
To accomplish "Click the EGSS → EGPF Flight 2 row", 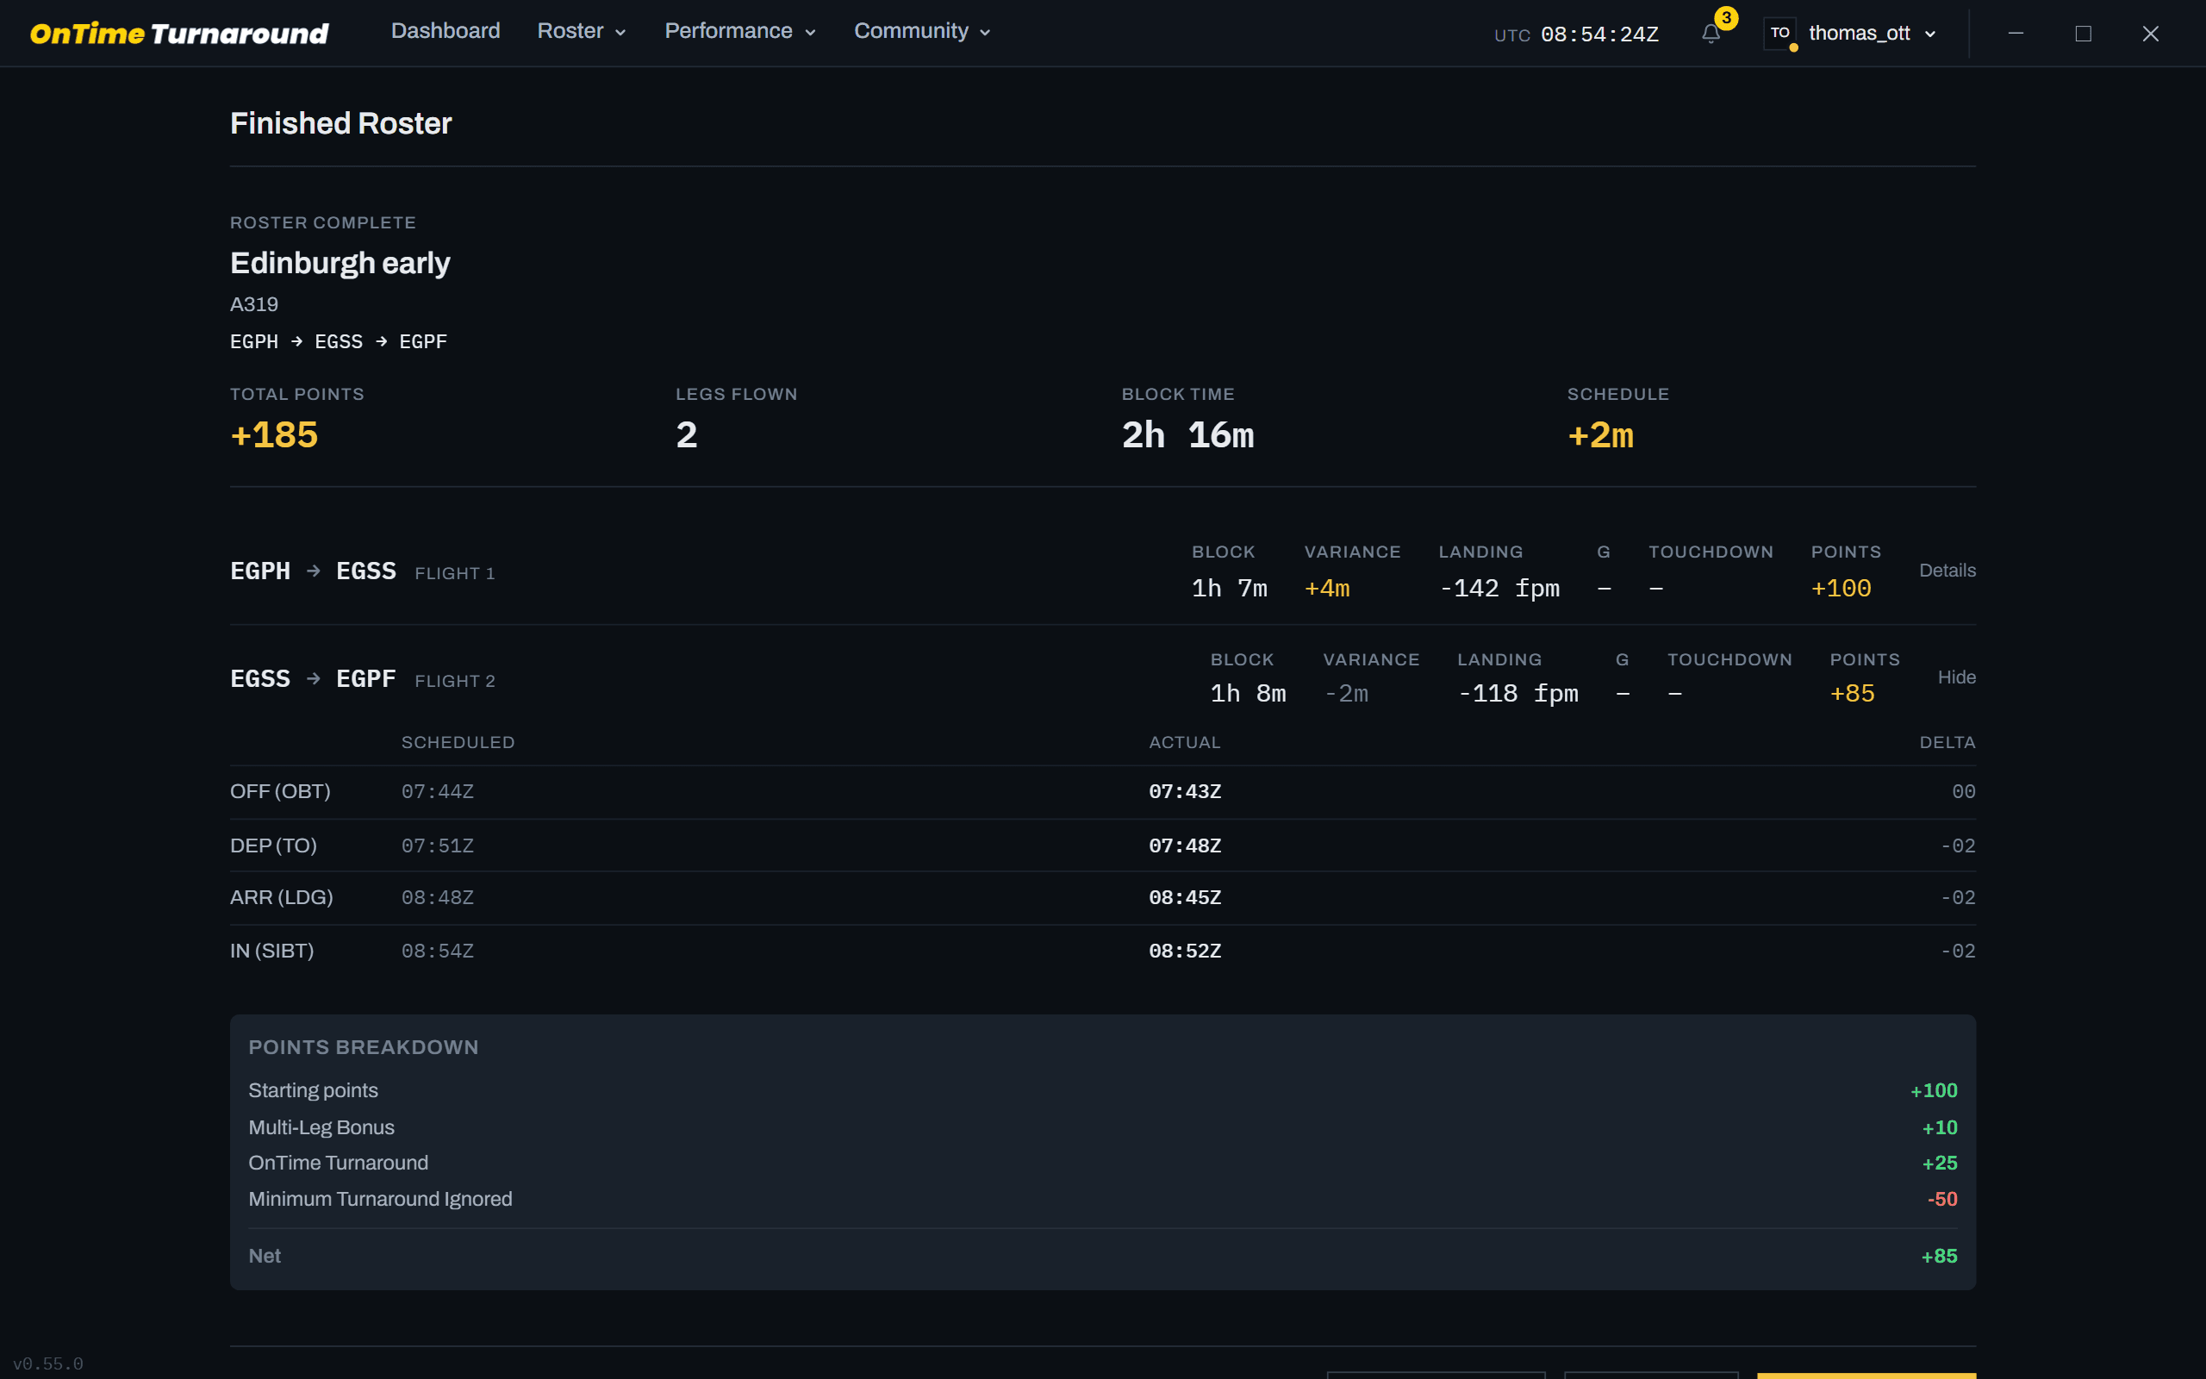I will [x=1102, y=677].
